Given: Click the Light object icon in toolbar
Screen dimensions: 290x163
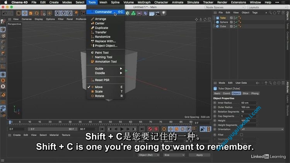Looking at the screenshot, I should pos(164,13).
